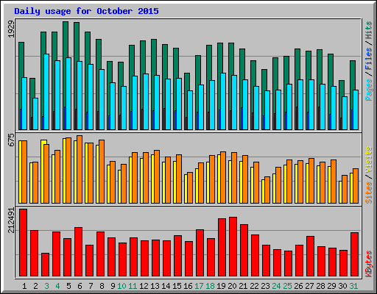Select day 29 on the date axis

(331, 286)
